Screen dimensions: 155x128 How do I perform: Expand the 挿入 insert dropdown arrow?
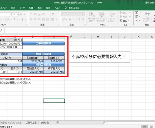tap(130, 13)
